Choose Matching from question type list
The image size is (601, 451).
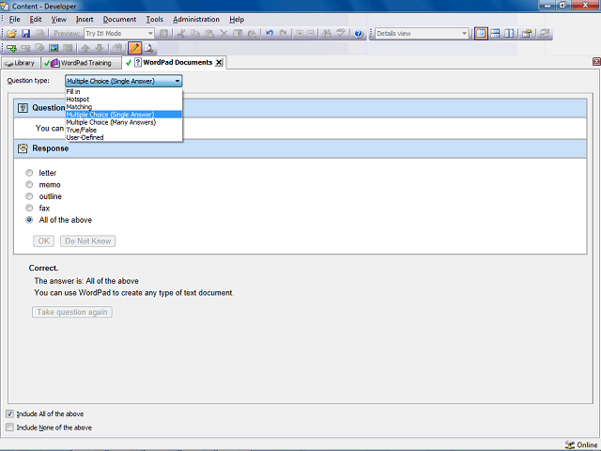pyautogui.click(x=123, y=107)
